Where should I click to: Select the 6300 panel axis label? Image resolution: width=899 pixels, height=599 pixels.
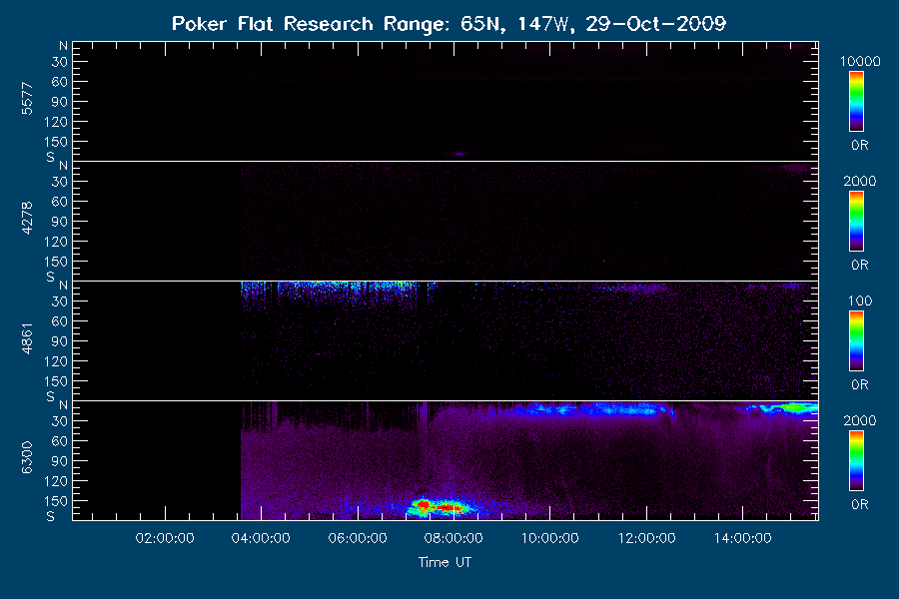(27, 458)
